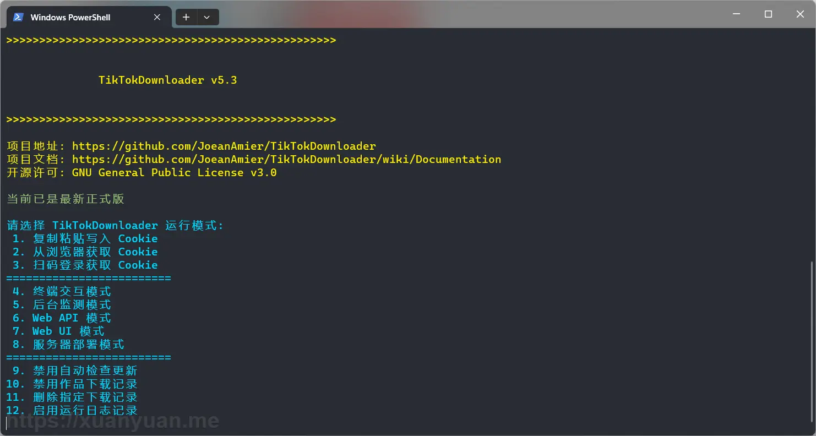816x436 pixels.
Task: Click menu option 3 扫码登录获取 Cookie
Action: pyautogui.click(x=85, y=265)
